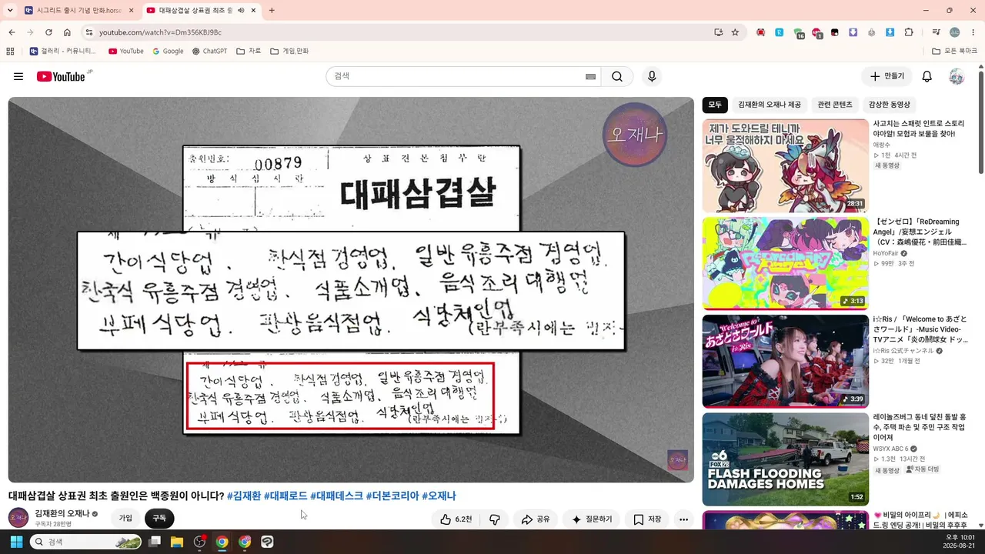Mute tab via speaker icon on YouTube tab
The width and height of the screenshot is (985, 554).
[241, 11]
